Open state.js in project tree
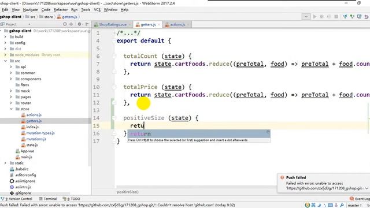The width and height of the screenshot is (370, 208). pyautogui.click(x=32, y=145)
